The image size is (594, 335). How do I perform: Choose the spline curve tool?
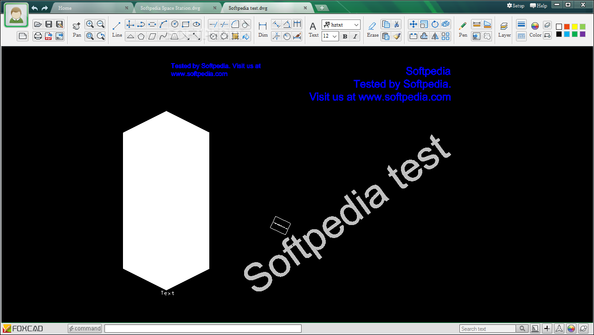pyautogui.click(x=163, y=36)
